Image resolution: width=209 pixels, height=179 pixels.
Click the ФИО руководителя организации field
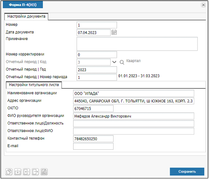pos(134,116)
